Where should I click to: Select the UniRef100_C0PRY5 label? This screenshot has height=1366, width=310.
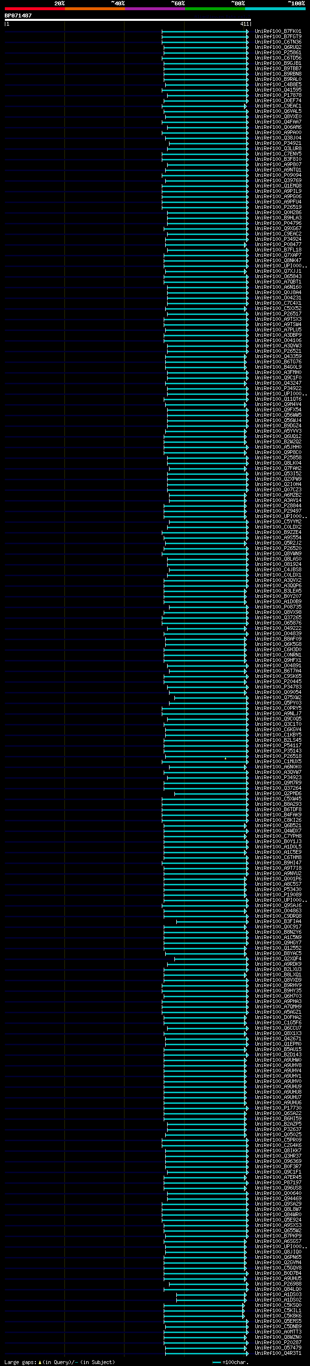coord(278,708)
